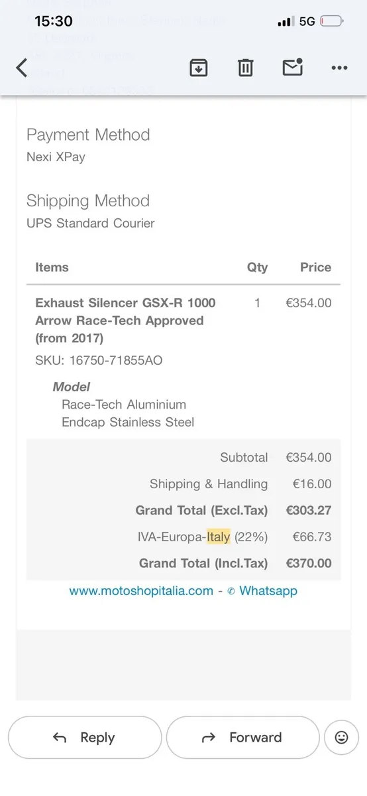Open the three-dot more options menu
Screen dimensions: 367x796
tap(339, 68)
